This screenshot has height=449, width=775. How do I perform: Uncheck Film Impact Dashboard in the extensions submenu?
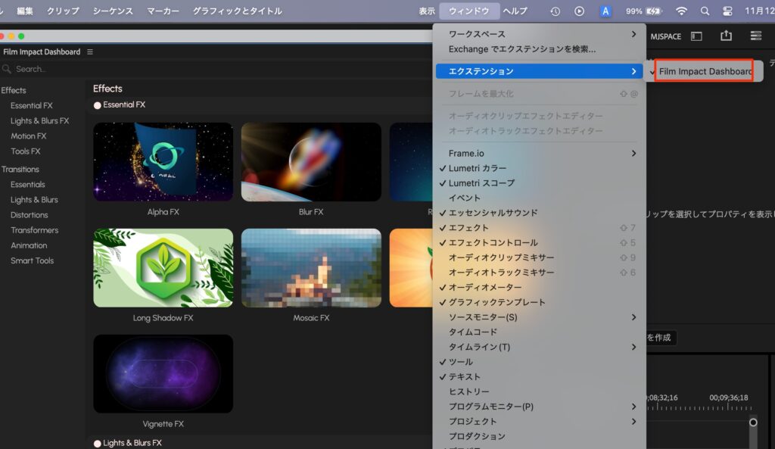(705, 71)
